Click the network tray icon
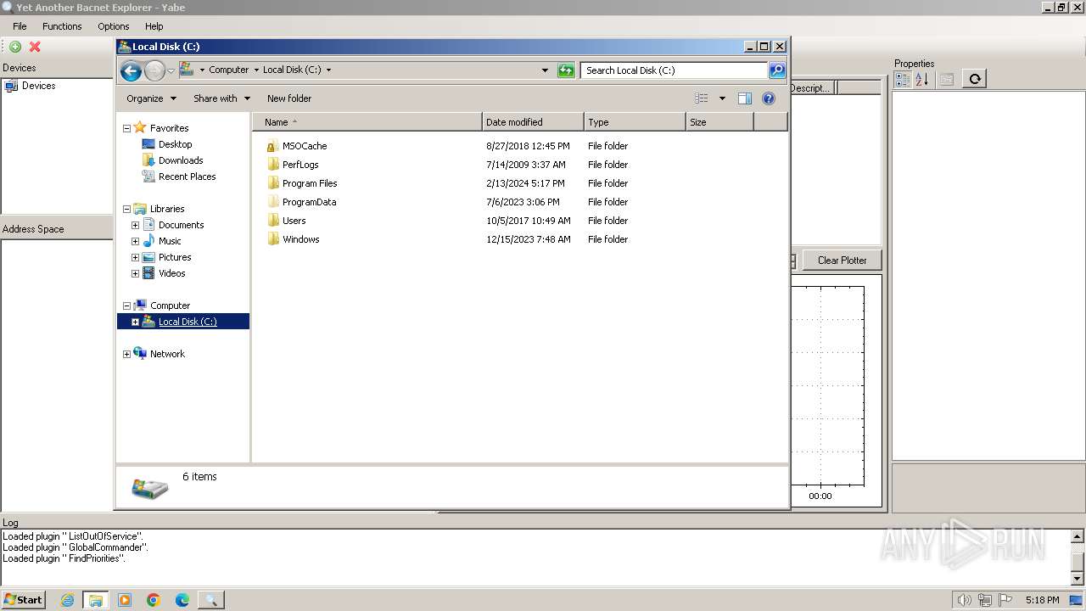Viewport: 1086px width, 611px height. [985, 600]
